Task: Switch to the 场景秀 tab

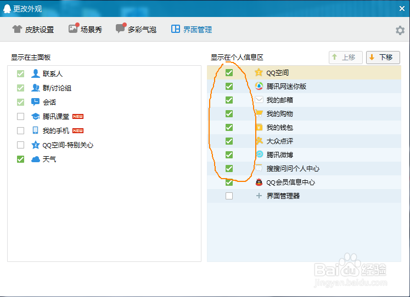Action: (85, 29)
